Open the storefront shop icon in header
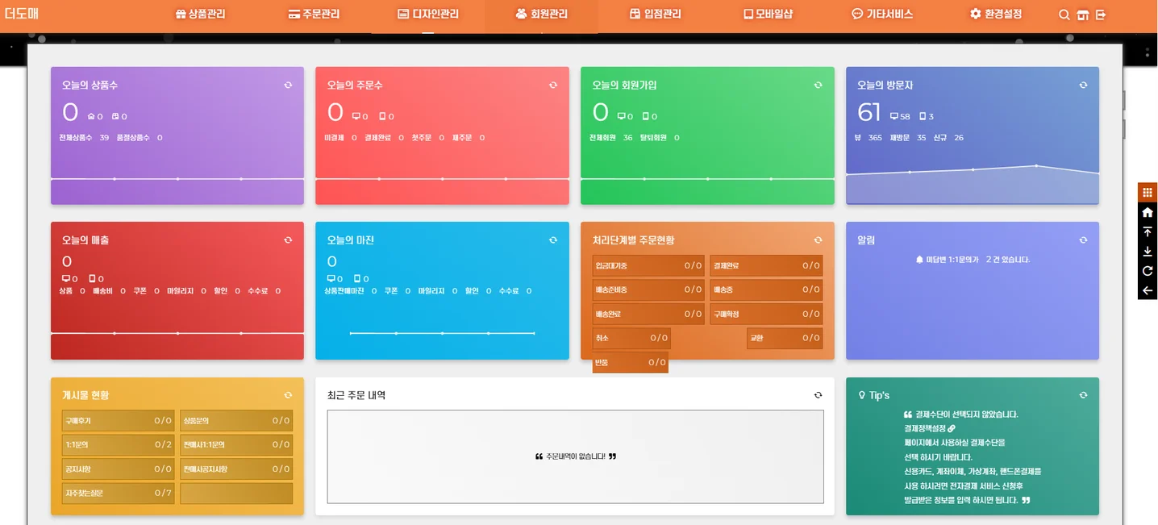1158x525 pixels. point(1083,15)
